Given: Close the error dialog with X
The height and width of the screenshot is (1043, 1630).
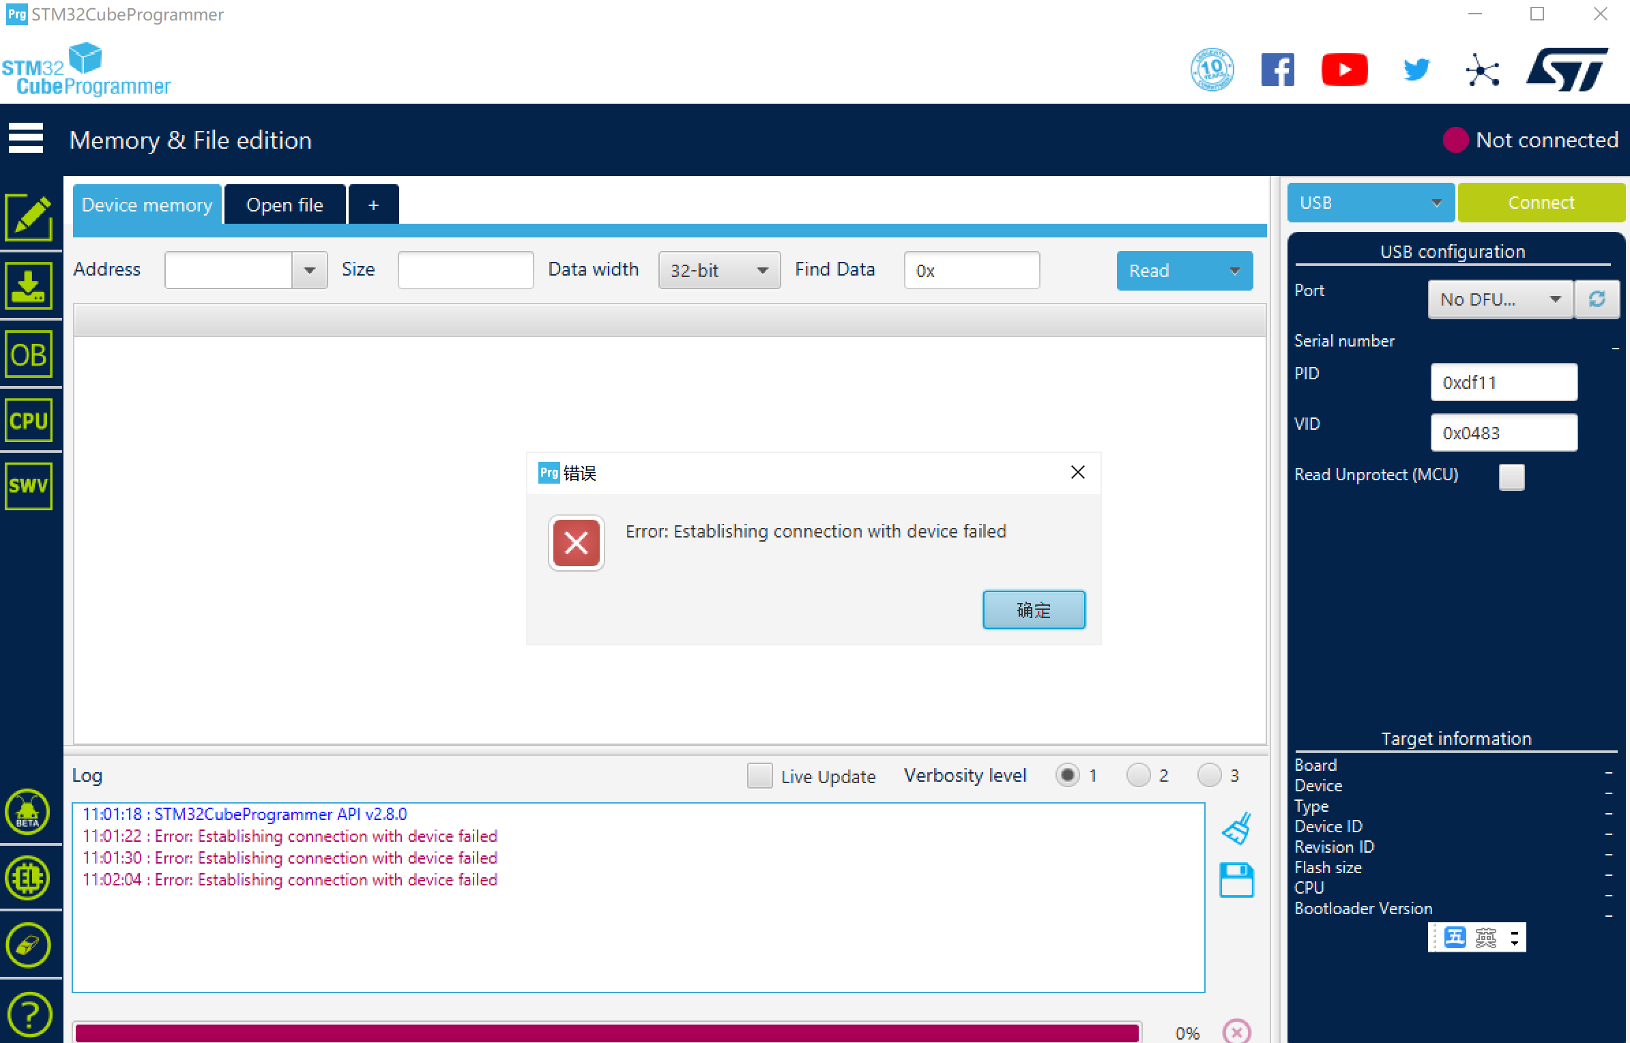Looking at the screenshot, I should pyautogui.click(x=1078, y=472).
